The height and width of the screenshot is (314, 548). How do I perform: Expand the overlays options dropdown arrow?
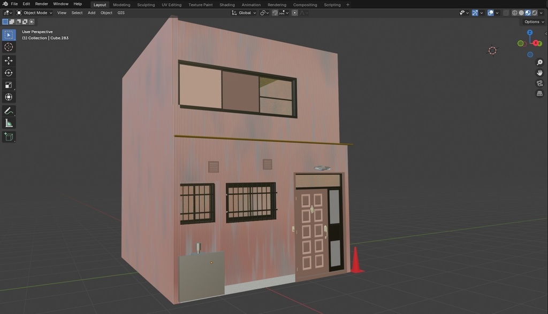pyautogui.click(x=497, y=13)
